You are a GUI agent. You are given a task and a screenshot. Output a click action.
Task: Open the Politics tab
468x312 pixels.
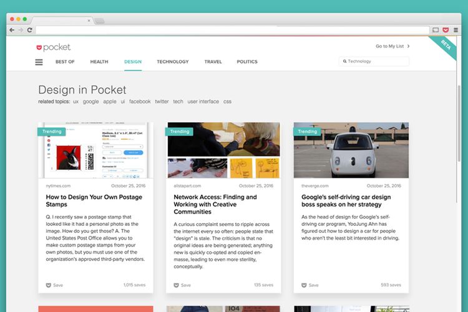pyautogui.click(x=247, y=62)
